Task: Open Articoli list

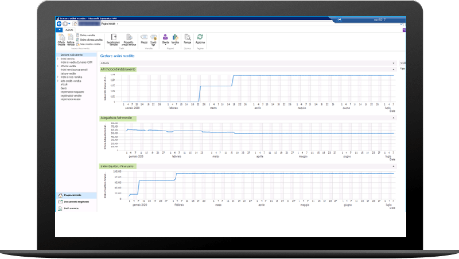Action: tap(64, 84)
